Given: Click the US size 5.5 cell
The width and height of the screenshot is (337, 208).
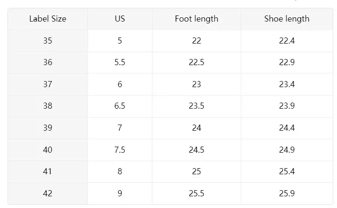Looking at the screenshot, I should point(120,62).
